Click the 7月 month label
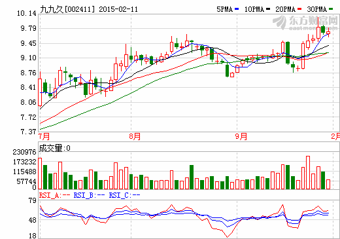The width and height of the screenshot is (340, 239). pyautogui.click(x=44, y=137)
